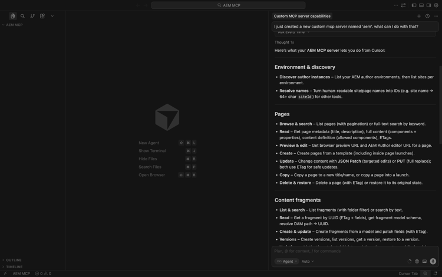Screen dimensions: 442x277
Task: Click the remote window status bar icon
Action: [x=5, y=273]
